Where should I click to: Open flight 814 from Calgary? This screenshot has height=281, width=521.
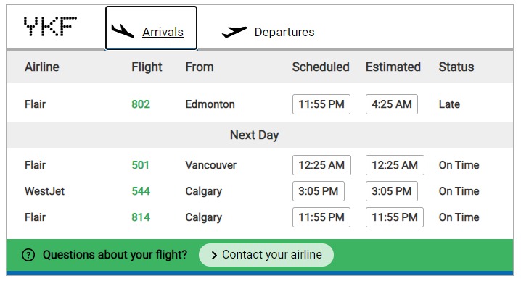(141, 217)
